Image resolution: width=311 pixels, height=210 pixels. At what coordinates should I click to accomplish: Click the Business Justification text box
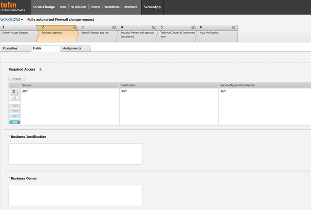[75, 154]
